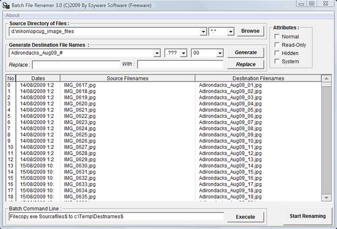Click the file list vertical scrollbar track

click(326, 140)
